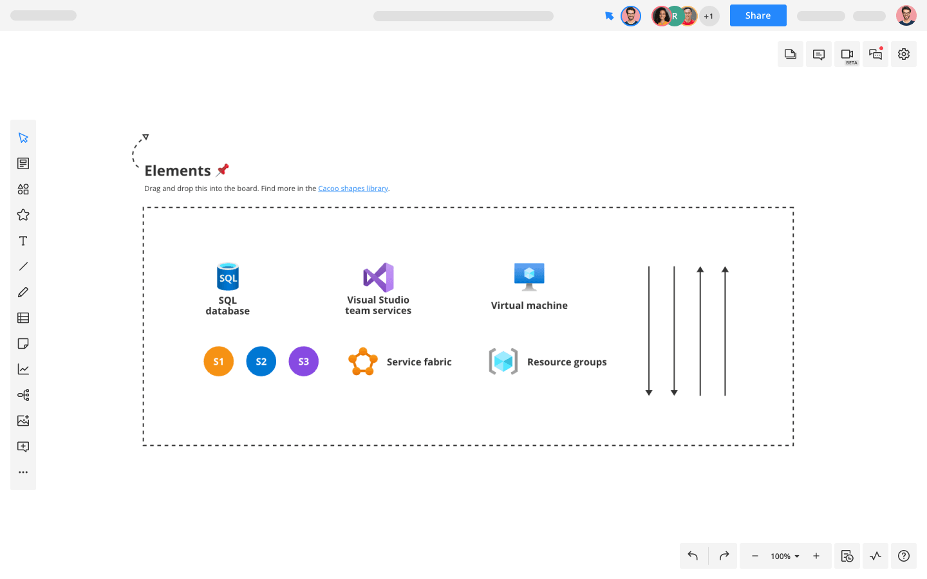Screen dimensions: 927x579
Task: Open diagram settings gear
Action: (x=904, y=54)
